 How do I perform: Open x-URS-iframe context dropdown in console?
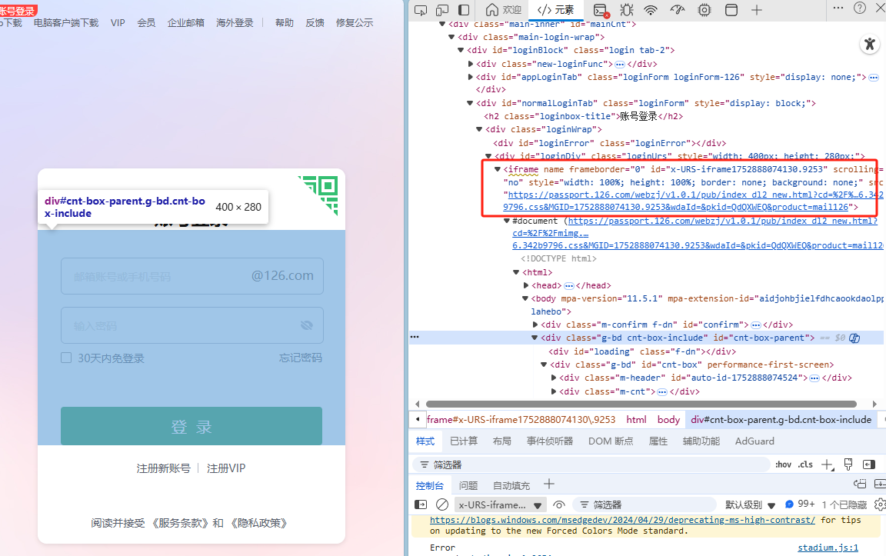tap(501, 504)
